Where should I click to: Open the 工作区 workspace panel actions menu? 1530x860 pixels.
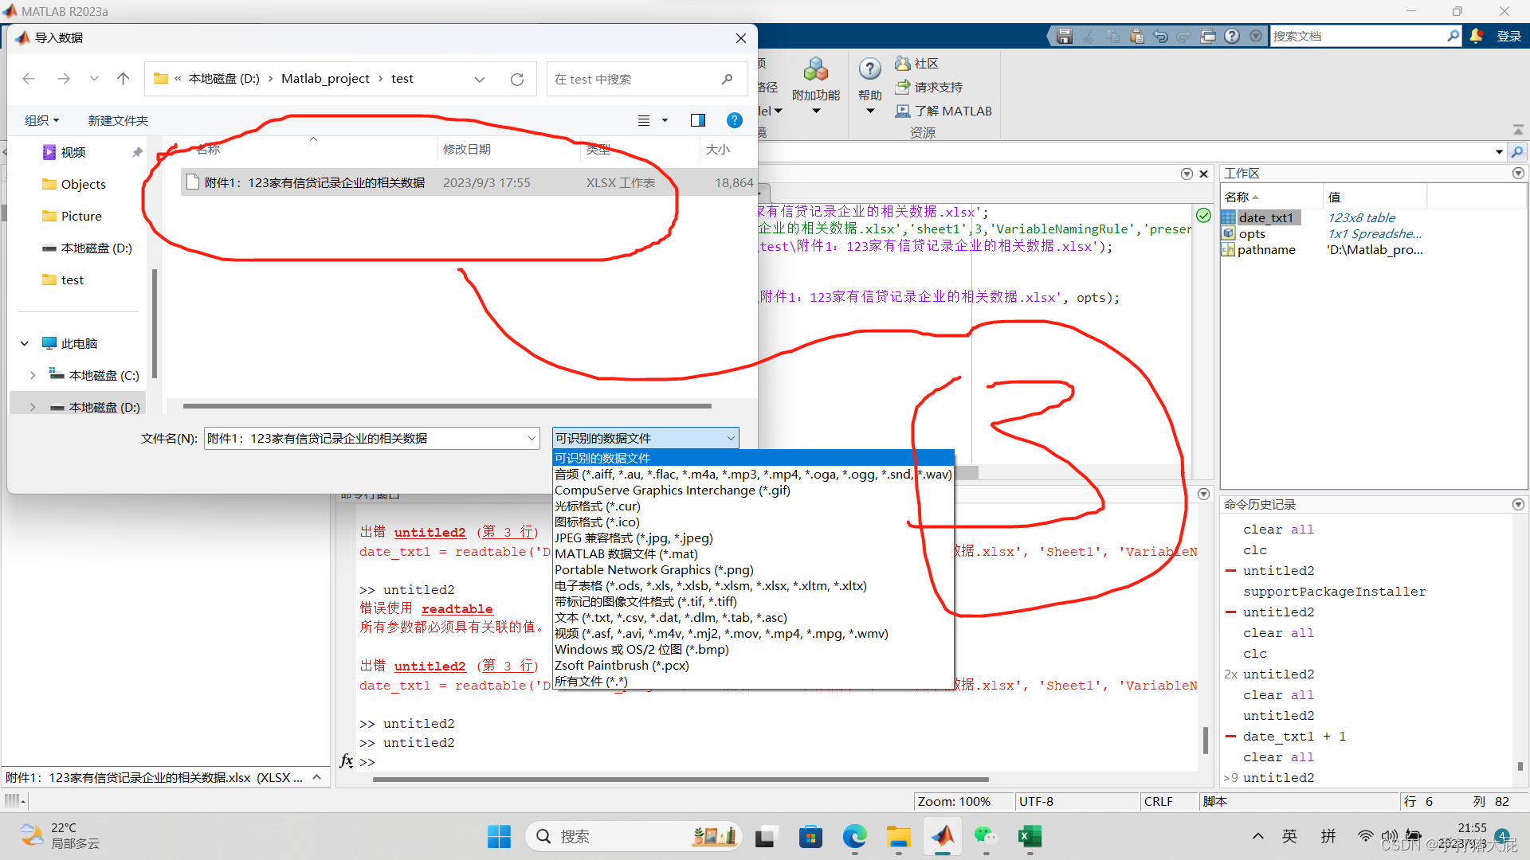click(x=1518, y=173)
